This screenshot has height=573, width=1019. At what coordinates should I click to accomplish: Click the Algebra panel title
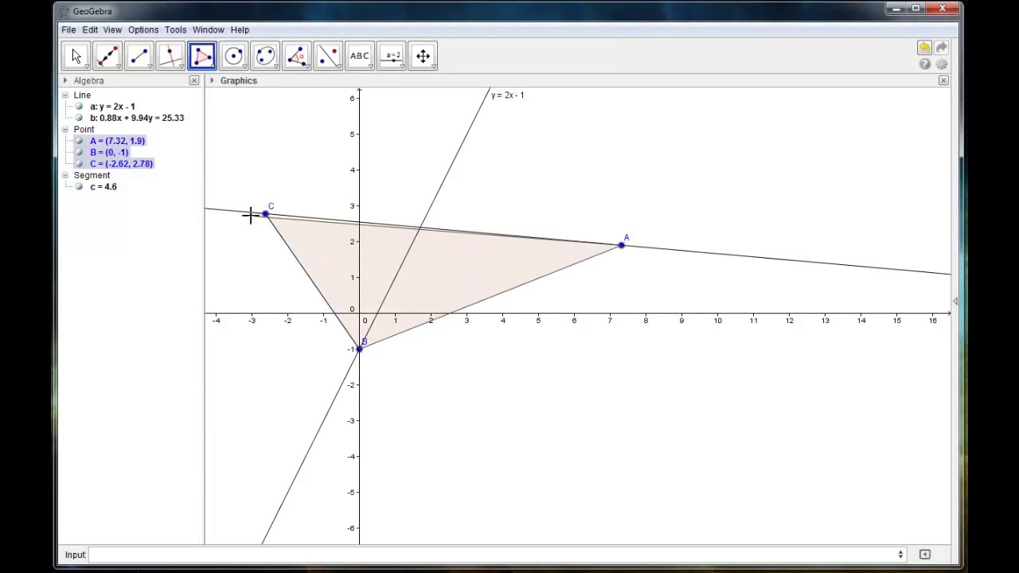pyautogui.click(x=89, y=80)
